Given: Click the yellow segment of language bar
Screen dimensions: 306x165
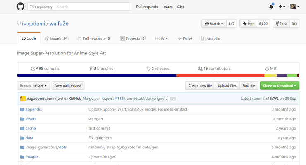Looking at the screenshot, I should [270, 75].
